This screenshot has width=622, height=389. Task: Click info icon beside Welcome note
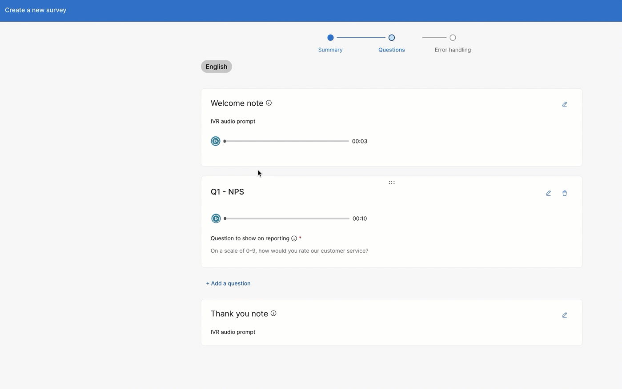(269, 103)
